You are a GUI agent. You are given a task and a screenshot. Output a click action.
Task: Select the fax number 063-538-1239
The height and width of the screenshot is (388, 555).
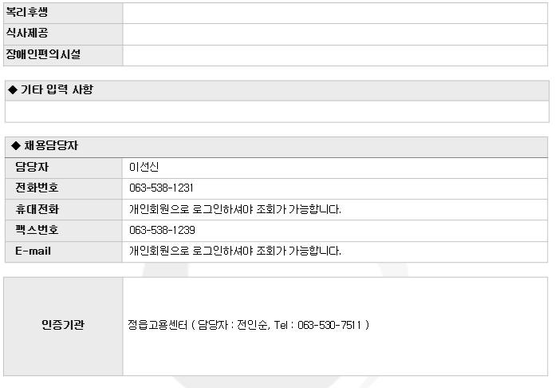[162, 230]
